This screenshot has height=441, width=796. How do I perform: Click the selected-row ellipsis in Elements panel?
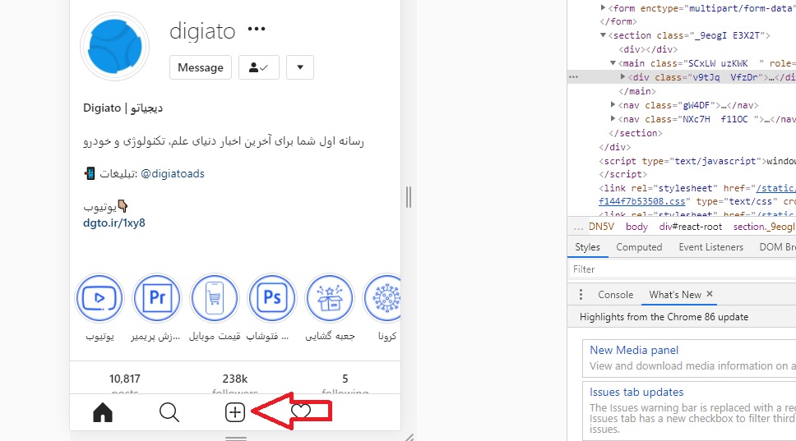573,77
